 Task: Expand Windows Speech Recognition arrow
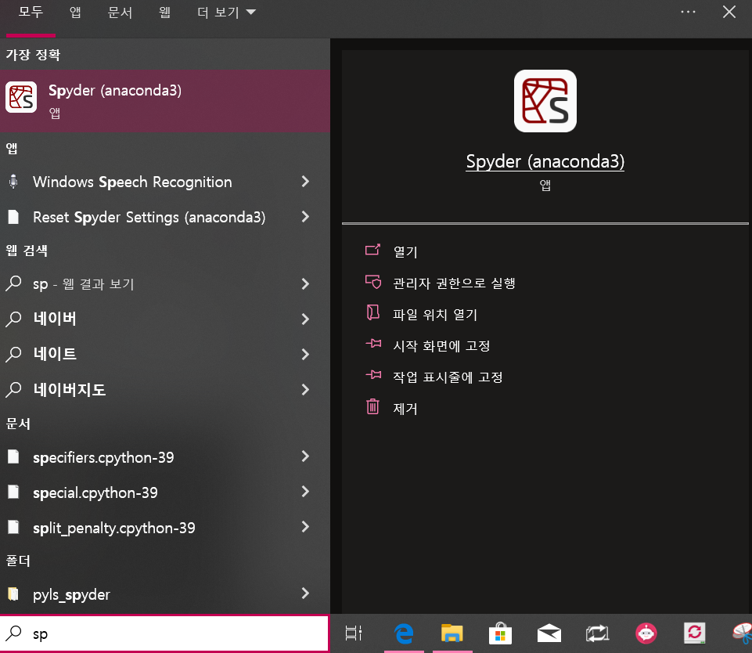pyautogui.click(x=305, y=182)
